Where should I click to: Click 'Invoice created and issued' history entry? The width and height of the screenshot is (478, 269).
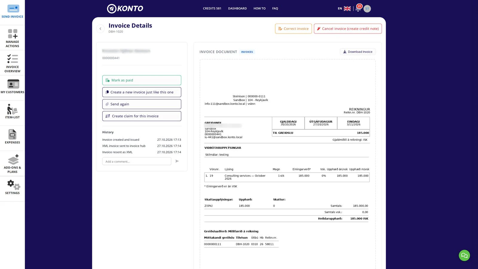click(x=142, y=140)
